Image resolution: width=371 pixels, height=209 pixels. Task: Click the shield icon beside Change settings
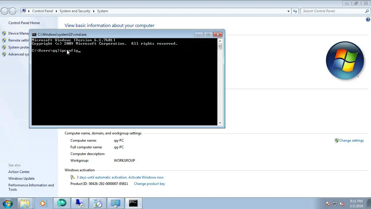pyautogui.click(x=337, y=140)
